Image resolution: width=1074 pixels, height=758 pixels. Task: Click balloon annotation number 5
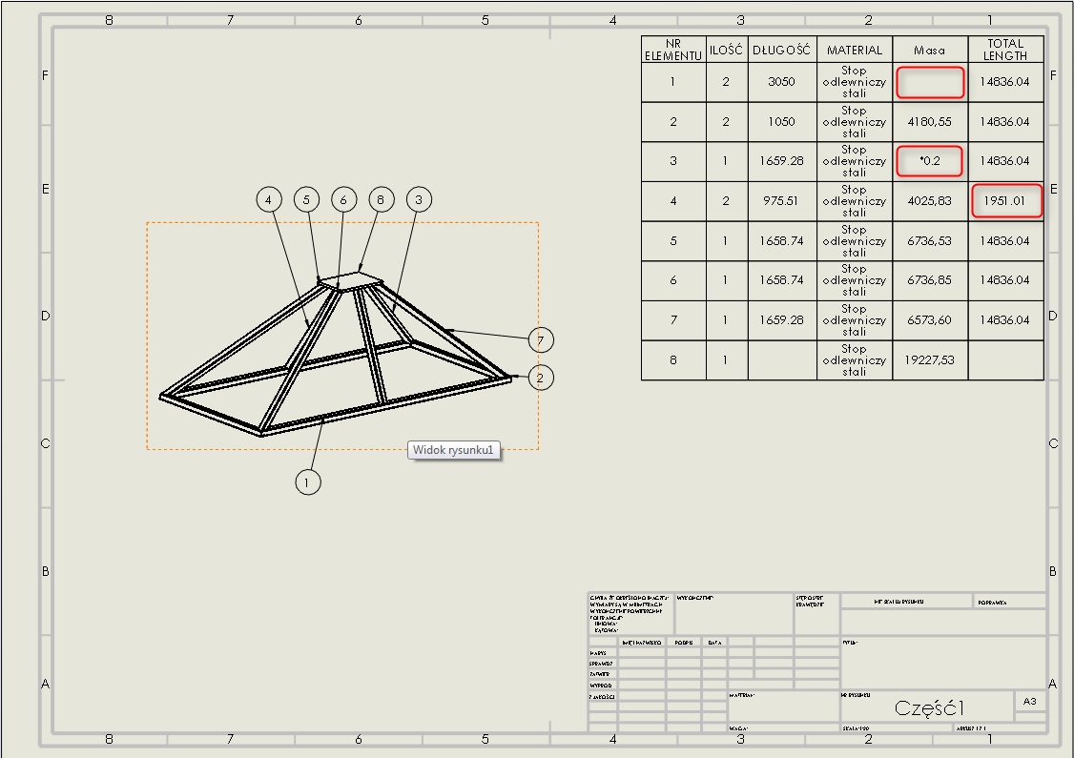point(306,200)
